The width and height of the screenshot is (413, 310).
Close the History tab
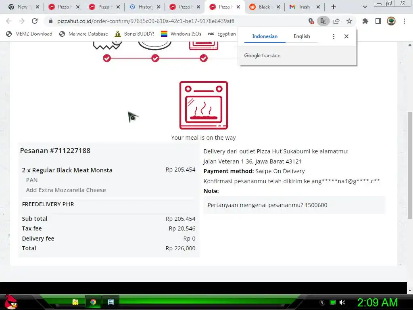pos(158,7)
